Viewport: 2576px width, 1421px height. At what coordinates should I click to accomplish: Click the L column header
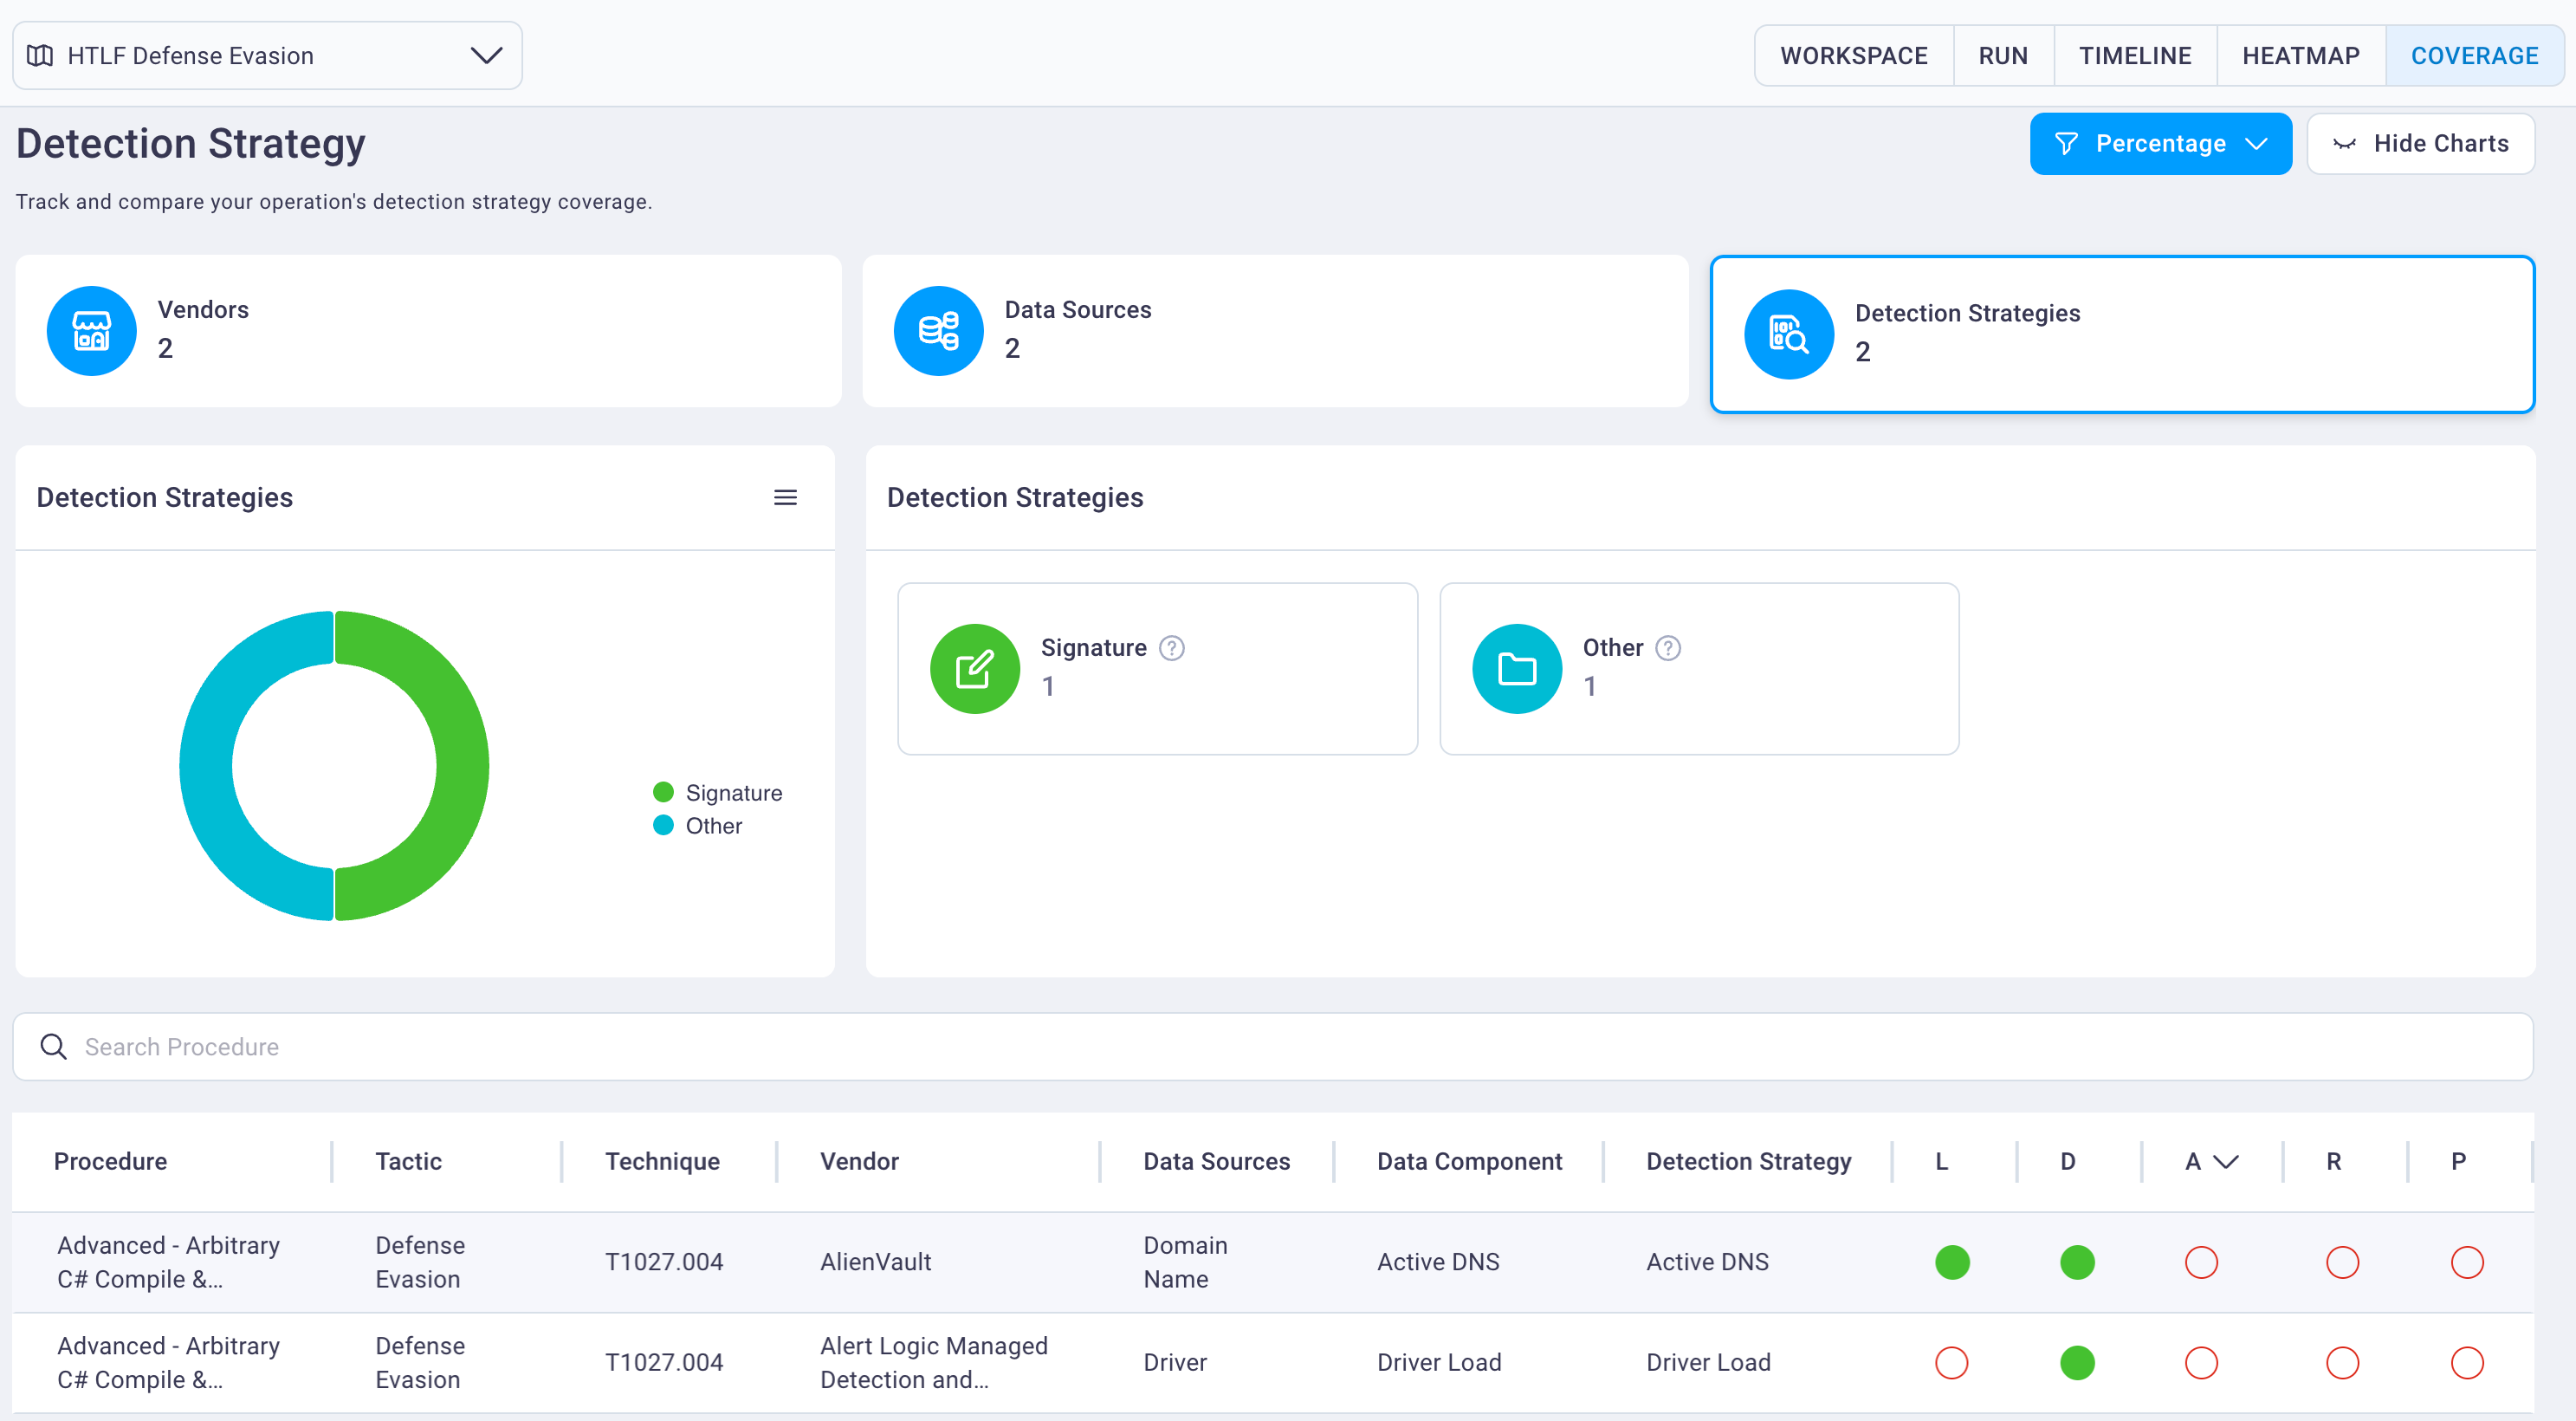point(1941,1161)
